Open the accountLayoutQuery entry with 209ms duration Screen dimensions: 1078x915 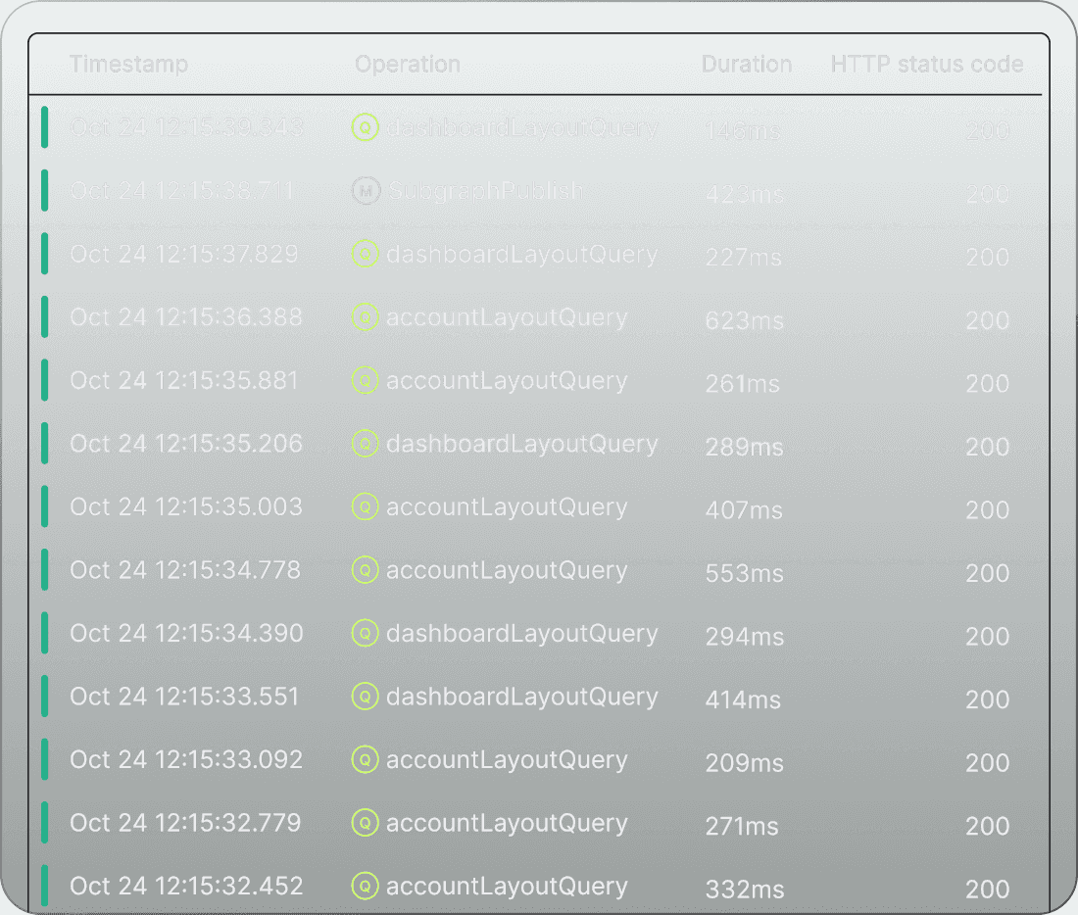click(x=507, y=759)
